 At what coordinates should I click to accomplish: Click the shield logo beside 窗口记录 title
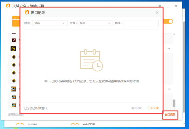tap(26, 13)
